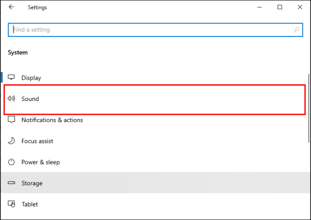This screenshot has width=311, height=220.
Task: Click the magnifier icon in search box
Action: coord(297,30)
